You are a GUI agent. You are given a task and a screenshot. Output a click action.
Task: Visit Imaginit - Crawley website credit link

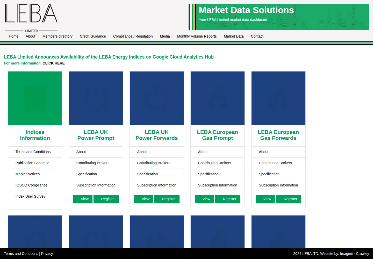(355, 254)
